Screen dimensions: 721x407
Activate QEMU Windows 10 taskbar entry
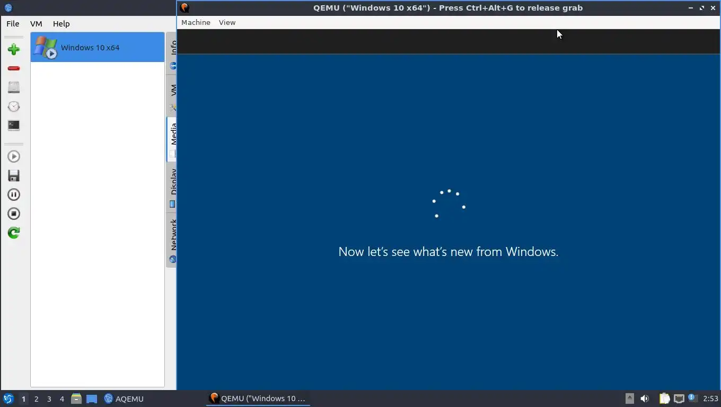pyautogui.click(x=258, y=399)
